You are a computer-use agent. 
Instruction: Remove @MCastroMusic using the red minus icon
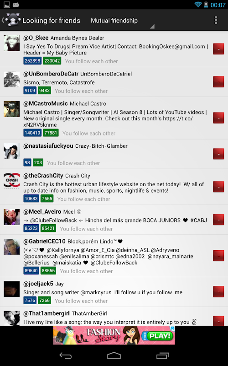pyautogui.click(x=218, y=118)
